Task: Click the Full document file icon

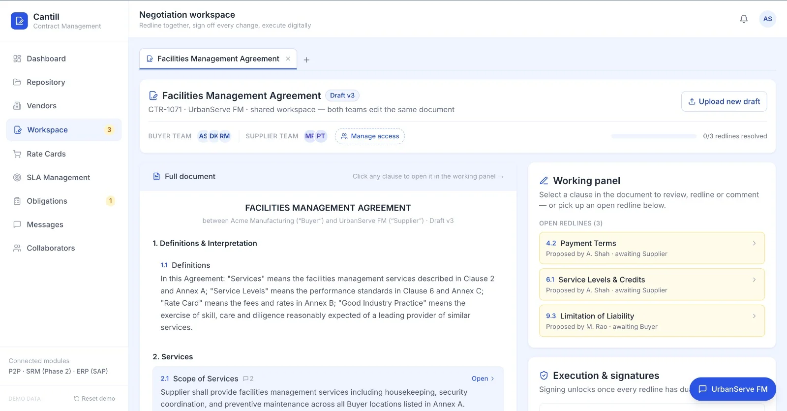Action: coord(156,177)
